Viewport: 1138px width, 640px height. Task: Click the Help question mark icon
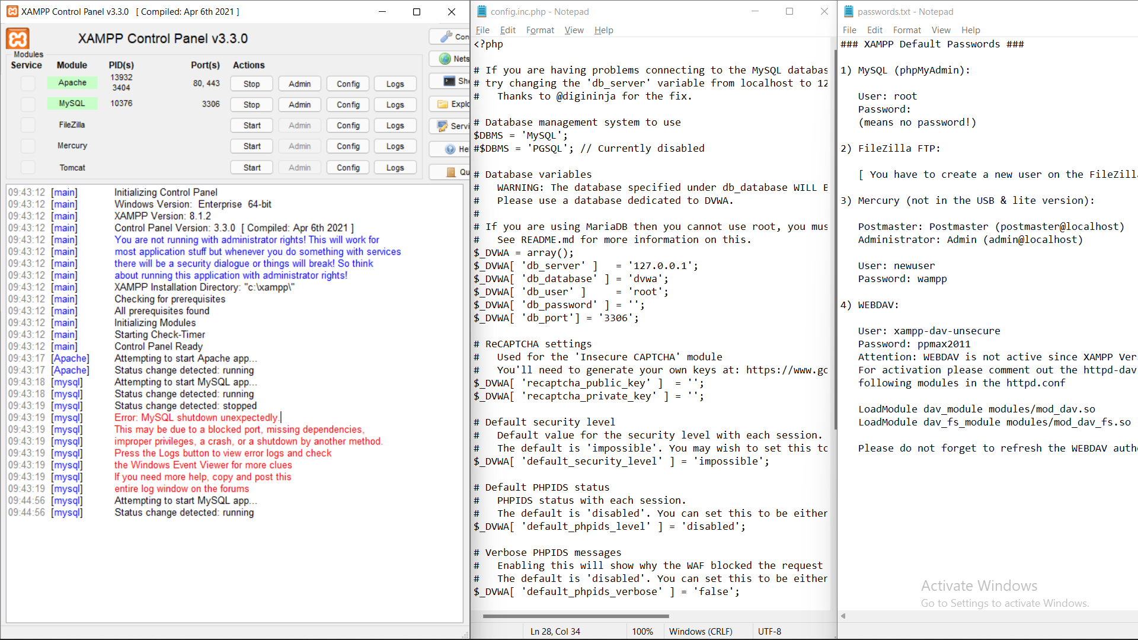(x=450, y=149)
